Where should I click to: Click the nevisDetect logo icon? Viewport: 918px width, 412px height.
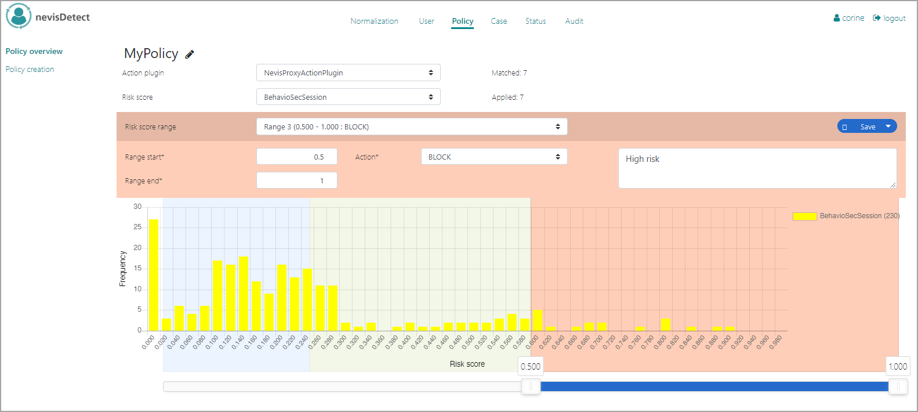(x=19, y=16)
